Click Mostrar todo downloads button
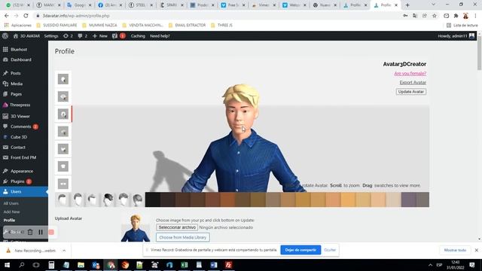The image size is (482, 271). (455, 250)
